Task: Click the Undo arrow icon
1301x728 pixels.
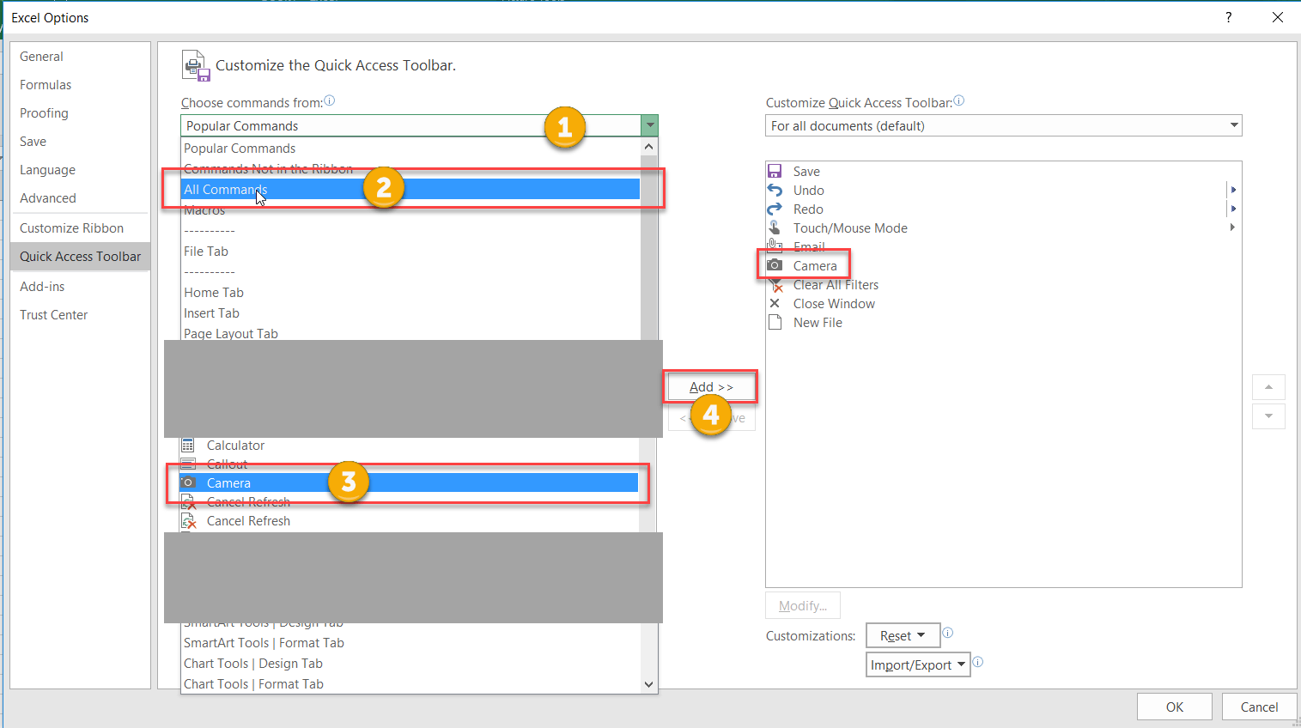Action: tap(775, 190)
